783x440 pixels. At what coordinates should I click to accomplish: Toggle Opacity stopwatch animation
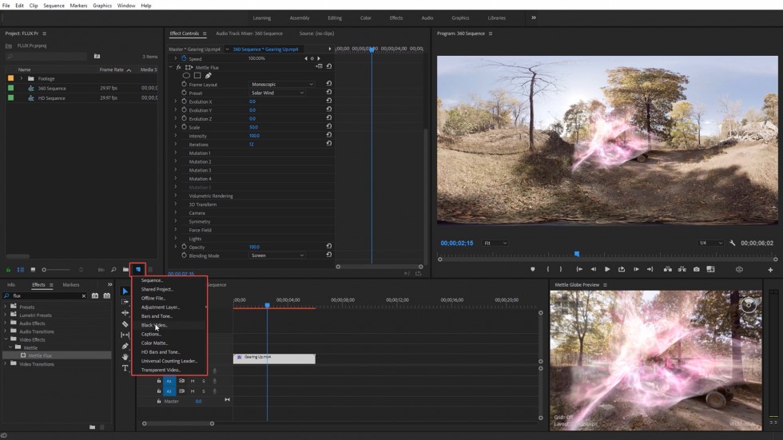pyautogui.click(x=184, y=247)
